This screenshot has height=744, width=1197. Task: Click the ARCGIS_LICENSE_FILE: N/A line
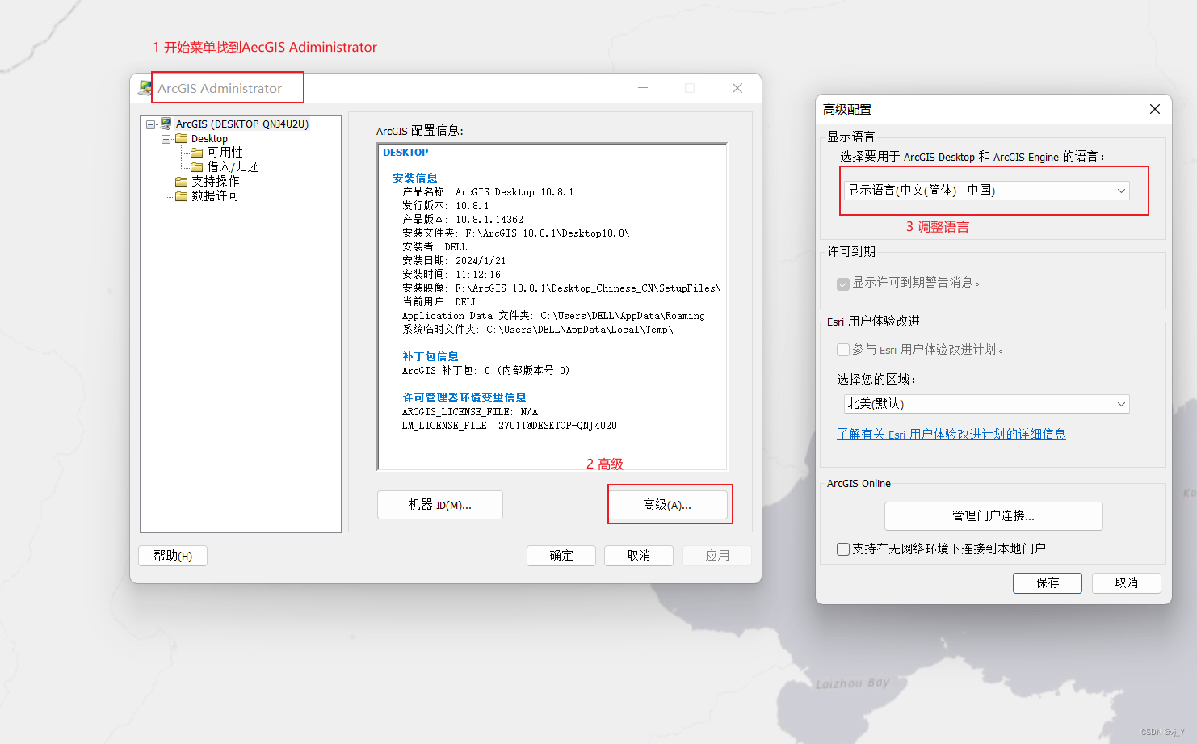point(470,412)
